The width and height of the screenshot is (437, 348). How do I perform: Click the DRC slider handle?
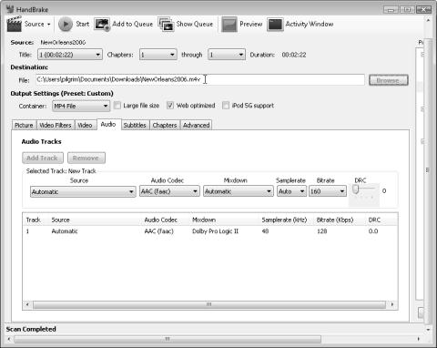[x=356, y=189]
